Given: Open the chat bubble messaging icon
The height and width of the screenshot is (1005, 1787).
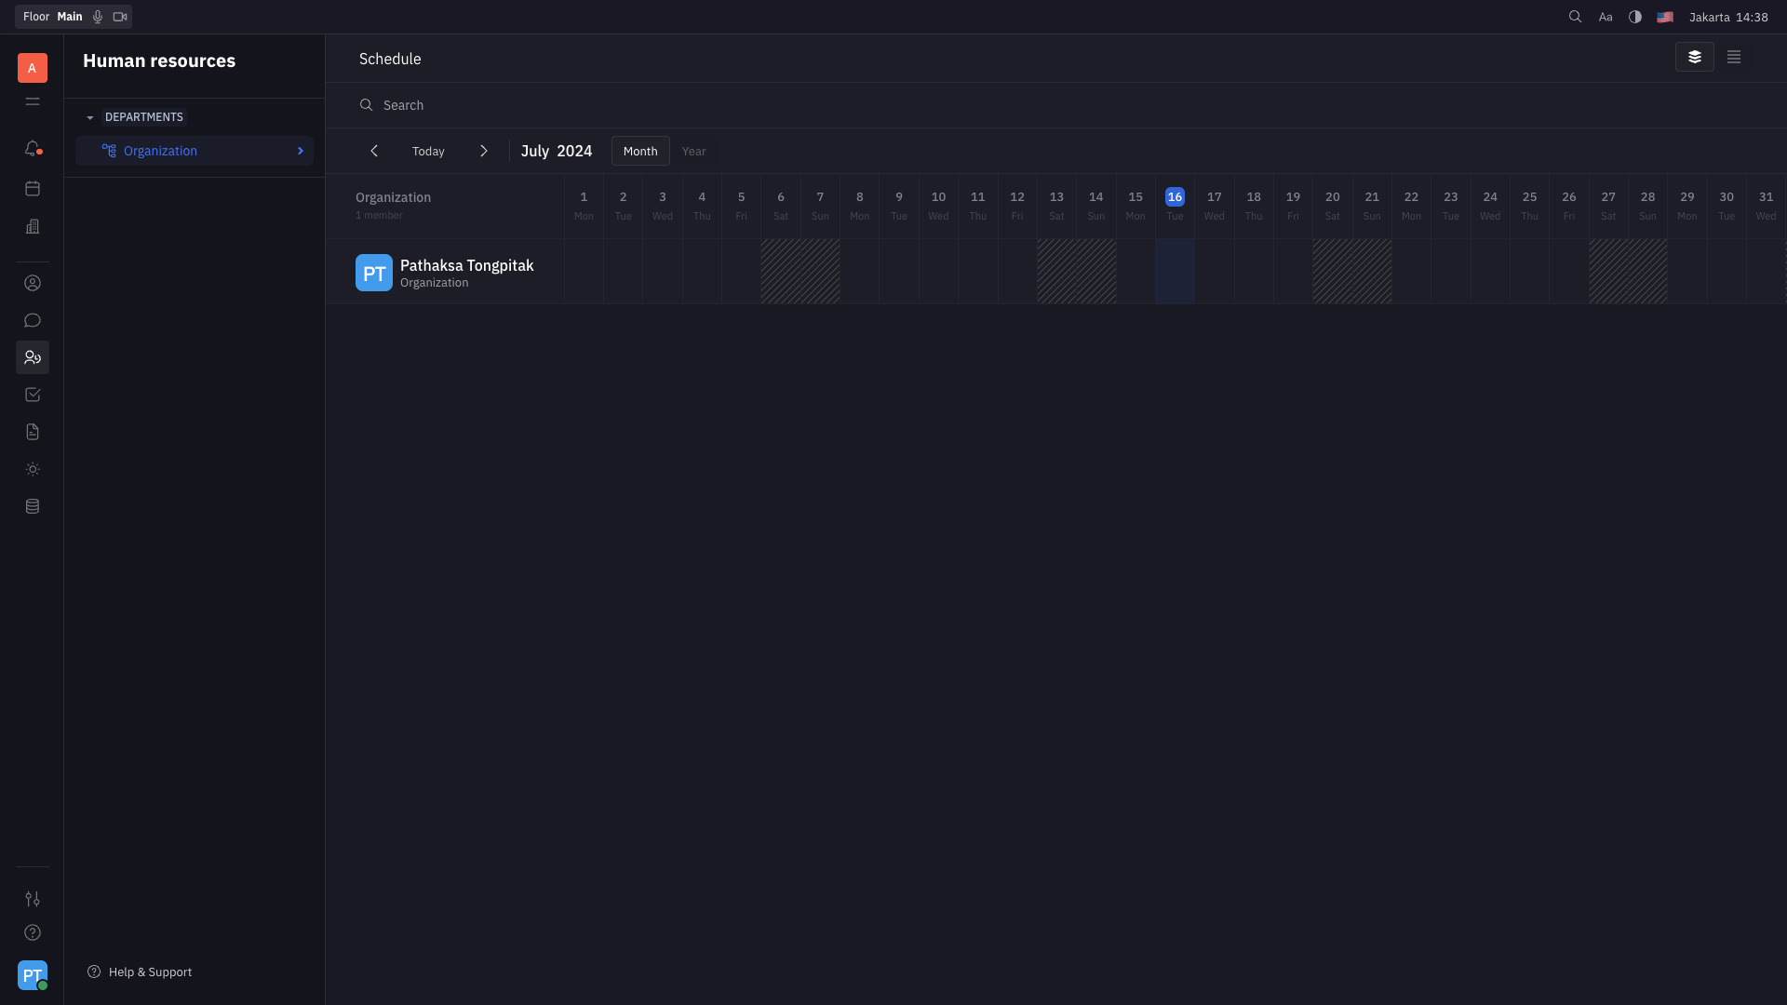Looking at the screenshot, I should click(x=33, y=320).
